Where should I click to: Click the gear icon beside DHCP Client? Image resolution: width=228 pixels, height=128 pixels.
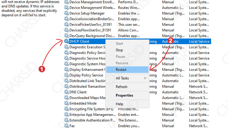point(66,41)
